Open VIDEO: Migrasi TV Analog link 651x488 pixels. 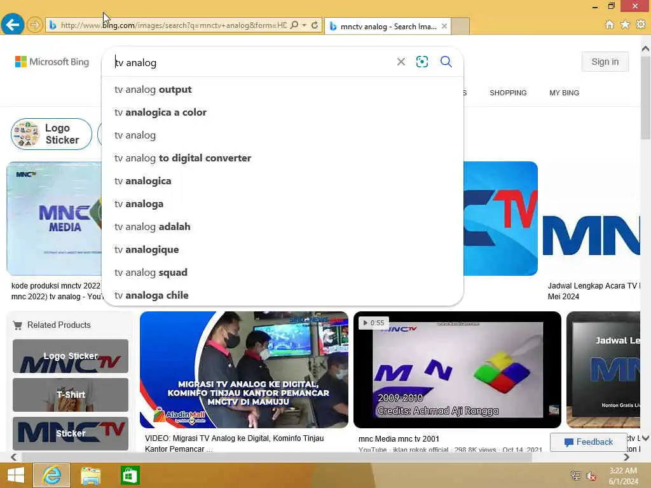(x=234, y=443)
